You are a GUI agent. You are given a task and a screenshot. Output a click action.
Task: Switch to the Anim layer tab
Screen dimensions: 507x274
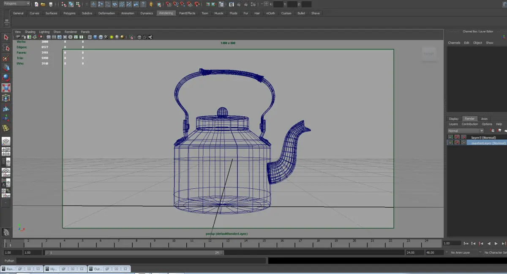coord(484,119)
